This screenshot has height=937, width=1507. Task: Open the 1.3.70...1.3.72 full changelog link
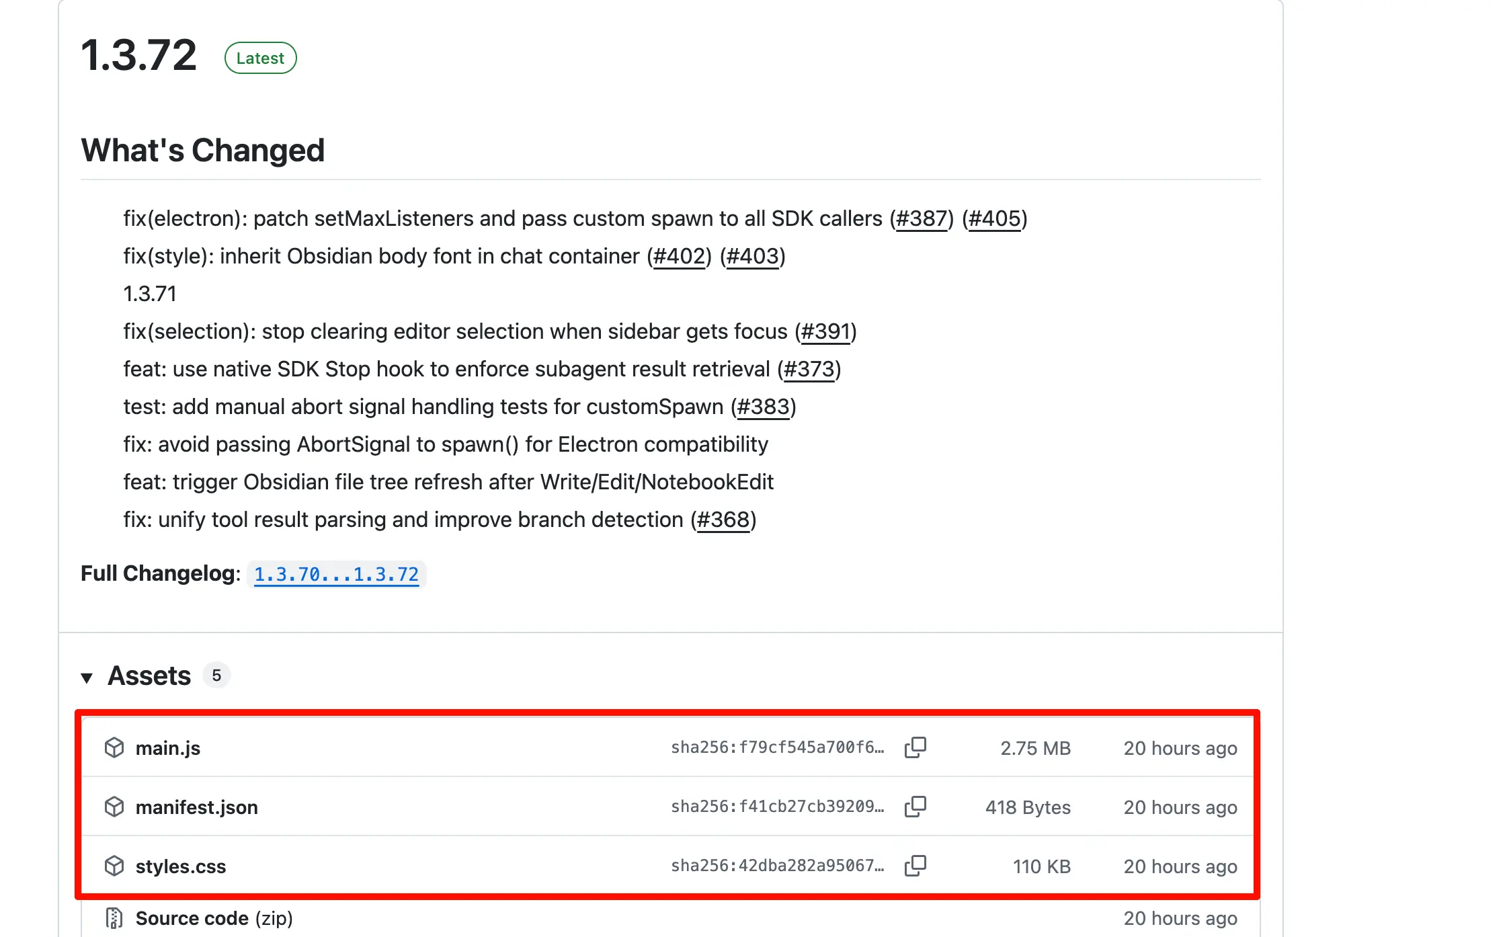coord(336,574)
